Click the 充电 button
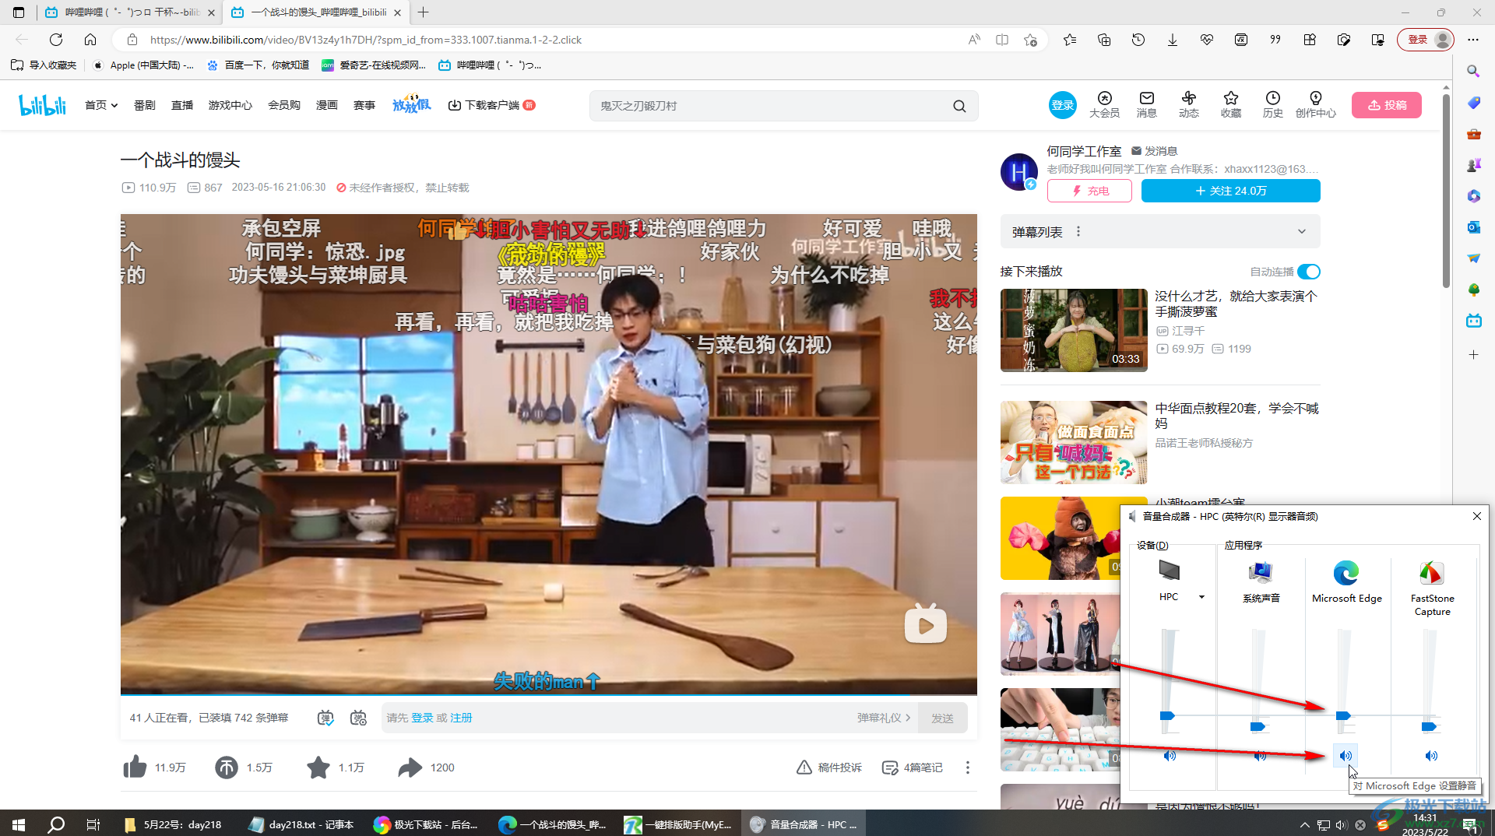This screenshot has width=1495, height=836. [x=1089, y=191]
